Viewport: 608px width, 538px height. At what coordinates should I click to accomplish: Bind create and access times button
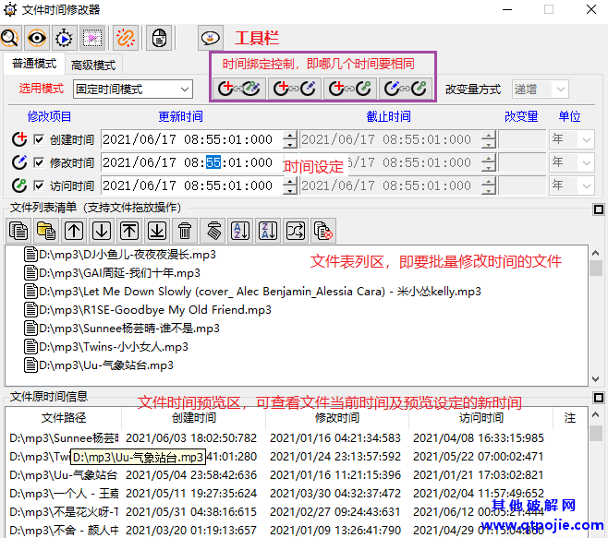(350, 89)
